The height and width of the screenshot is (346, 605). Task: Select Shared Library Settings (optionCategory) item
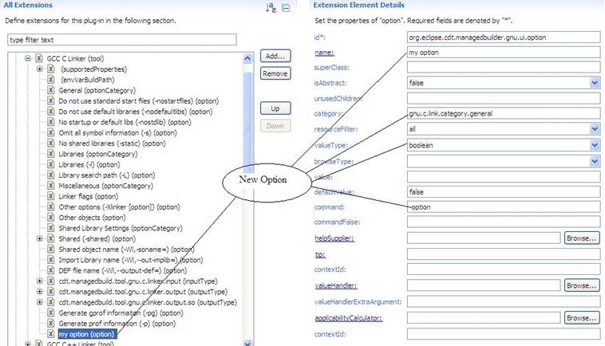tap(121, 228)
